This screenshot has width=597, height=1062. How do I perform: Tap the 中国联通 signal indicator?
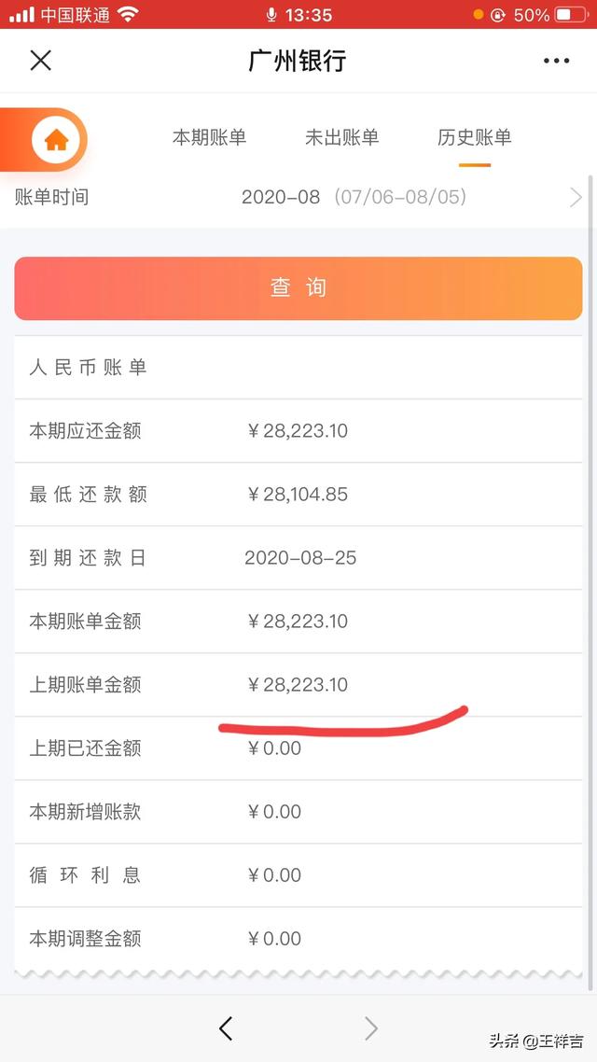pyautogui.click(x=67, y=14)
